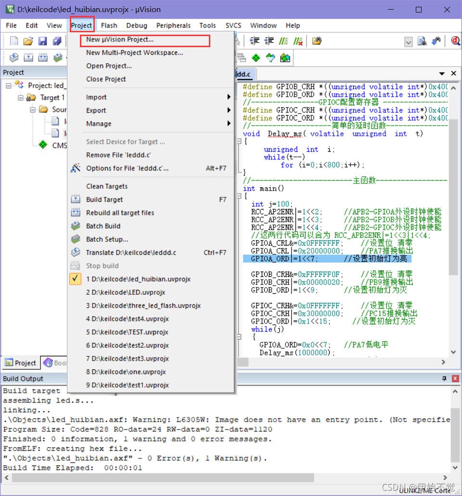Screen dimensions: 462x496
Task: Collapse the Target 1 tree node
Action: click(21, 98)
